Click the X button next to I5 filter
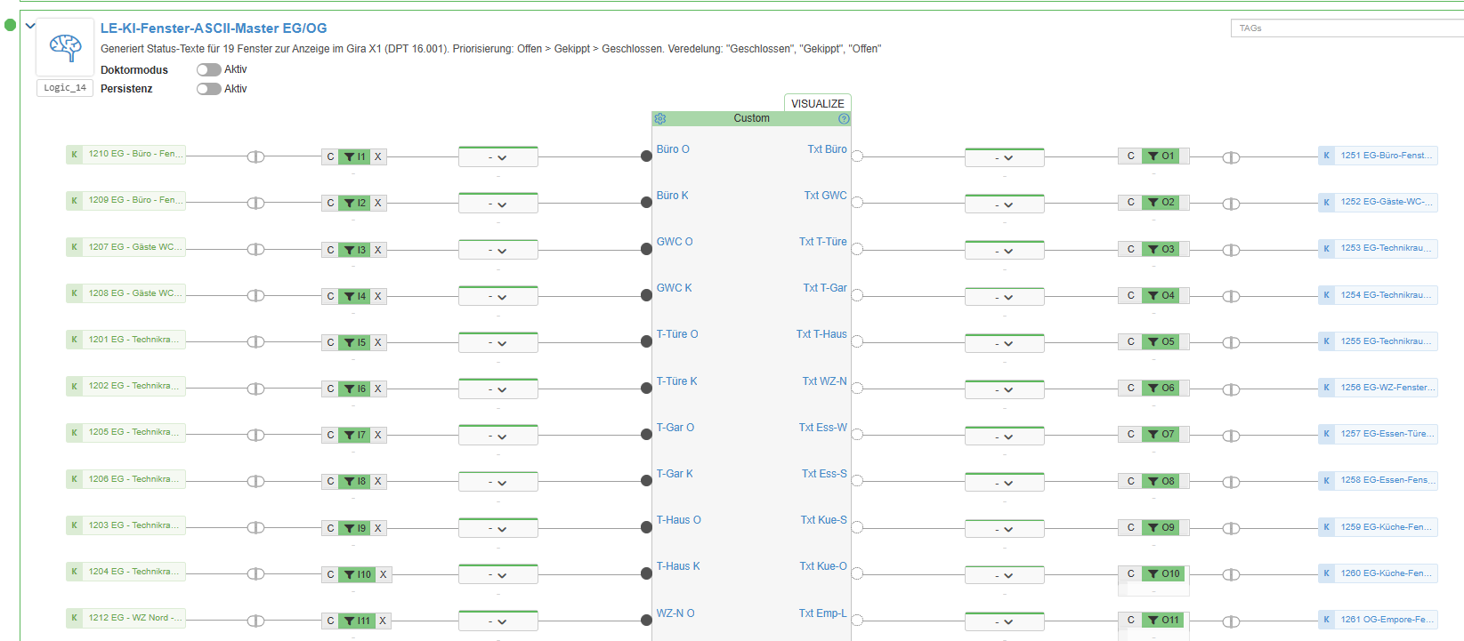This screenshot has height=641, width=1464. [378, 342]
